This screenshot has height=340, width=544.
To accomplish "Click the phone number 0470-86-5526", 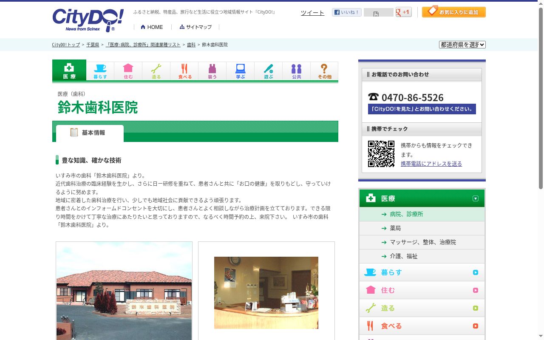I will click(412, 97).
